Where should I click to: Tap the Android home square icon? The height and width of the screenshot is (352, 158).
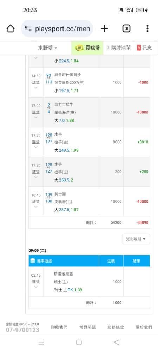79,342
